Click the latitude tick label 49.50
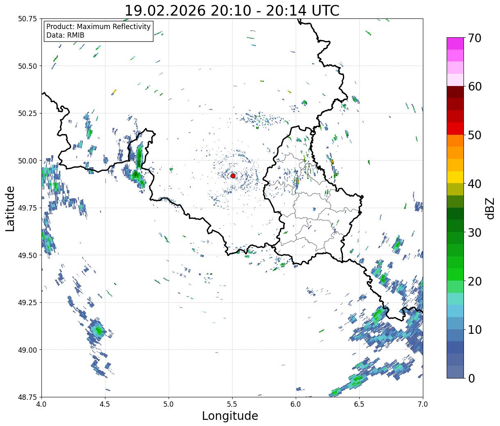The height and width of the screenshot is (426, 500). 27,255
